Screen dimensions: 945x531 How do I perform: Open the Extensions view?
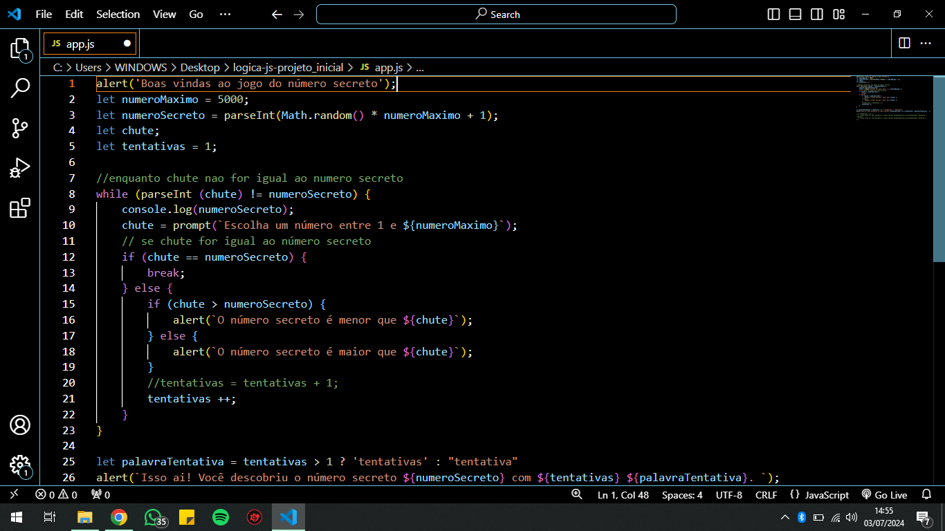click(x=20, y=208)
